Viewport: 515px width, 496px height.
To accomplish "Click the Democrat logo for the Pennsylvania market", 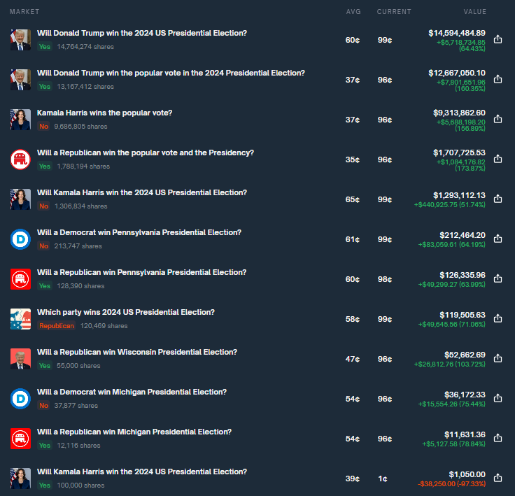I will point(20,239).
